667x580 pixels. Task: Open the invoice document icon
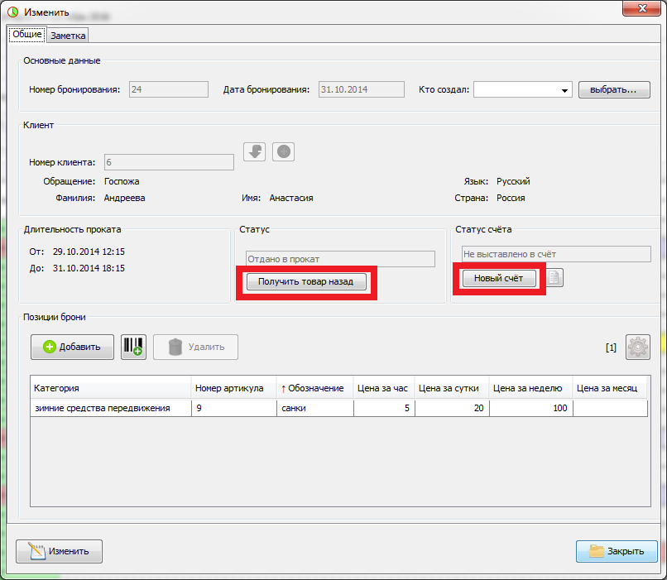click(554, 278)
